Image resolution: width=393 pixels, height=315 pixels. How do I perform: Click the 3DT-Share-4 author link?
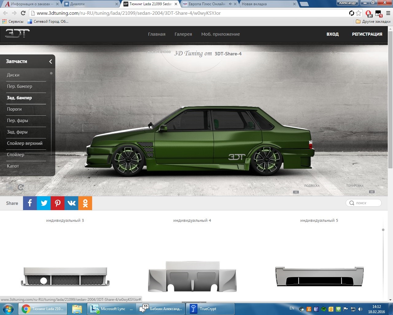[x=228, y=54]
